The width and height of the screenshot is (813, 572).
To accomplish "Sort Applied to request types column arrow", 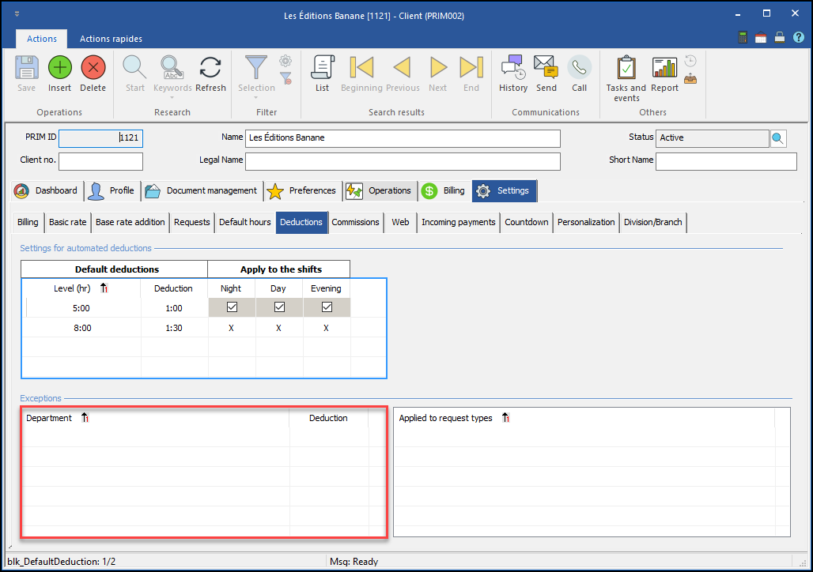I will click(505, 418).
